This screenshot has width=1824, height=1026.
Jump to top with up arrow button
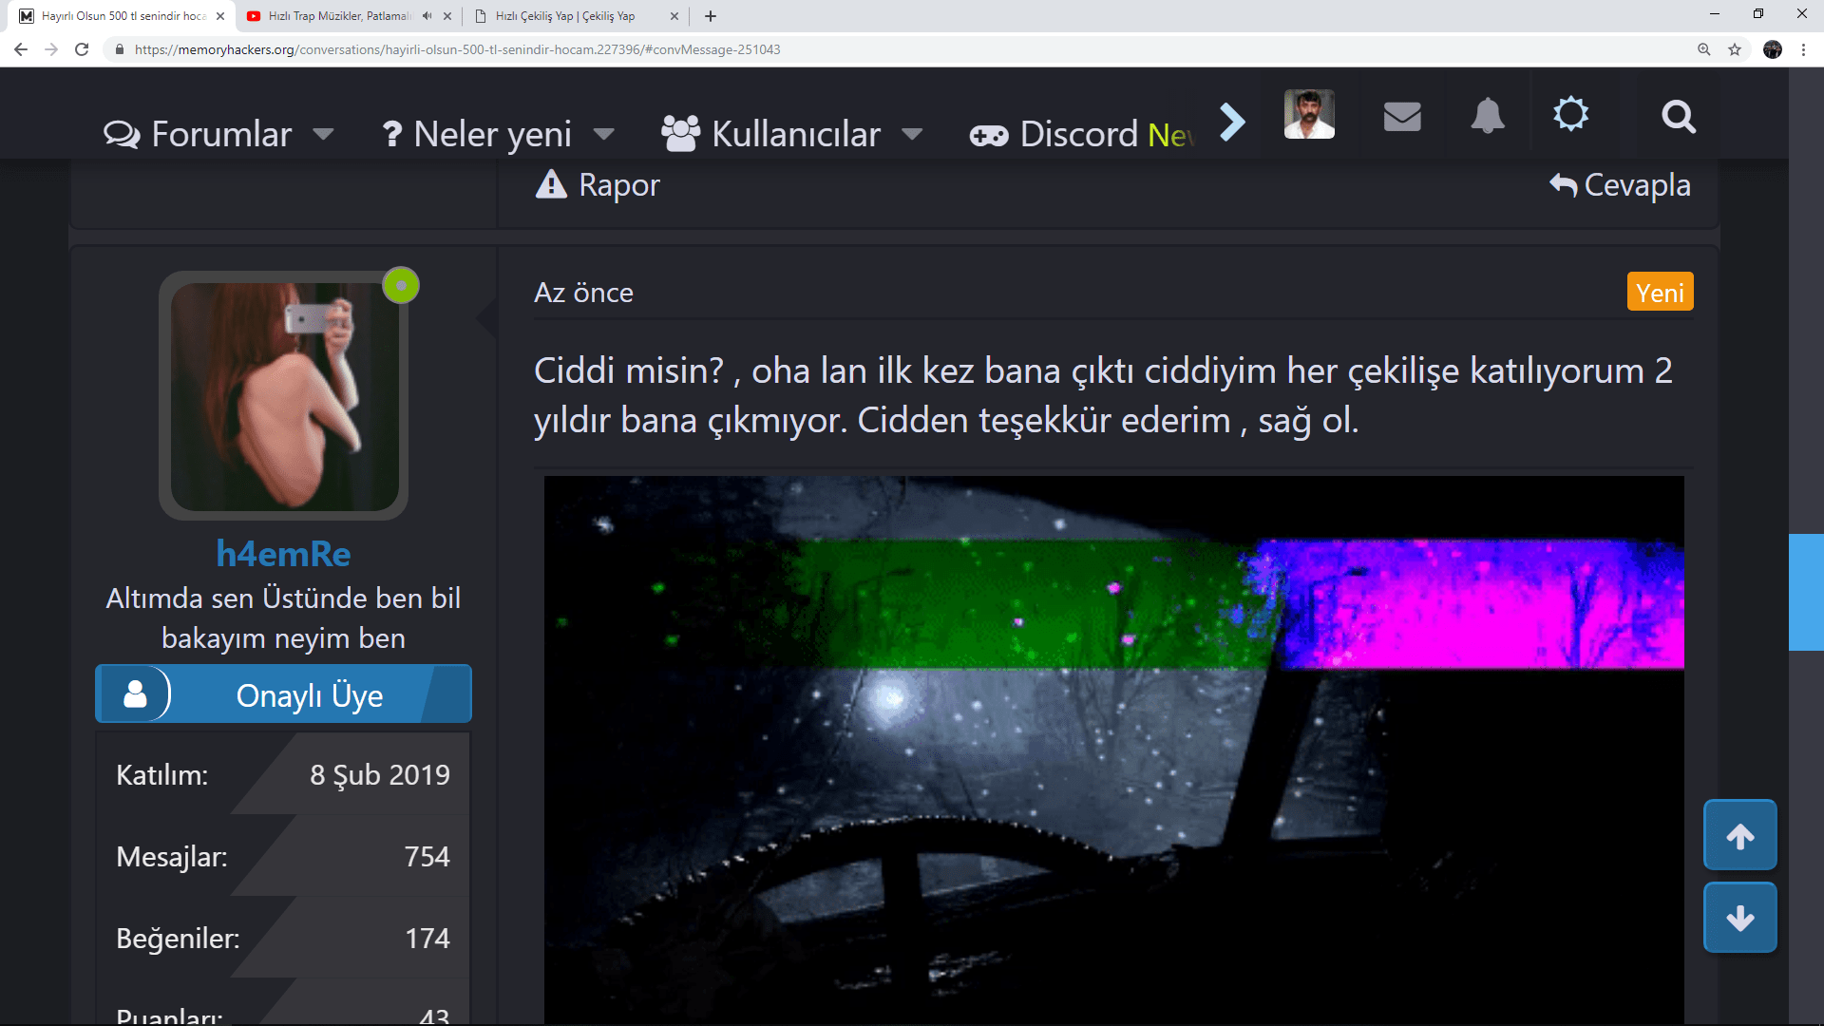coord(1740,835)
